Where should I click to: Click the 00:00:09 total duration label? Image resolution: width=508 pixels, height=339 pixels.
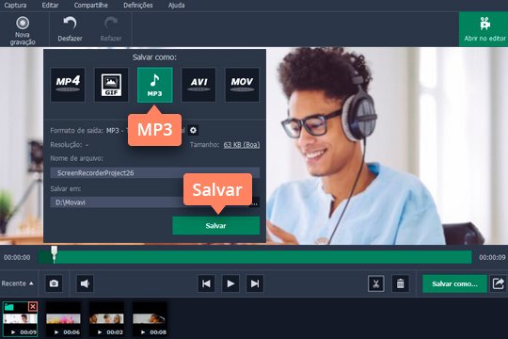coord(492,257)
